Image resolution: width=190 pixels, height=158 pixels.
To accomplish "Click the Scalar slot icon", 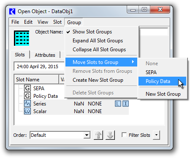I will coord(27,111).
